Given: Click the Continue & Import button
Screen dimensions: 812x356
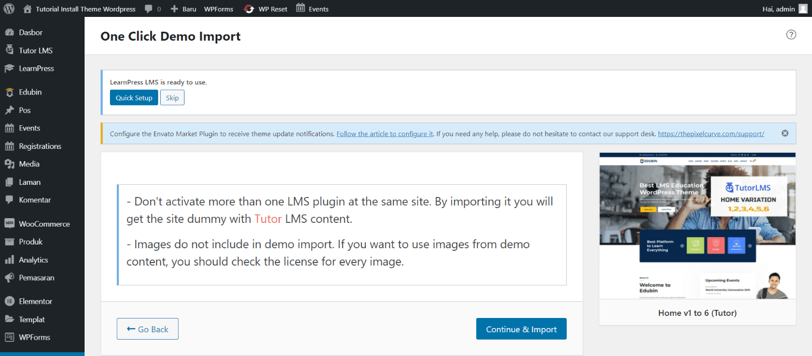Looking at the screenshot, I should tap(521, 329).
